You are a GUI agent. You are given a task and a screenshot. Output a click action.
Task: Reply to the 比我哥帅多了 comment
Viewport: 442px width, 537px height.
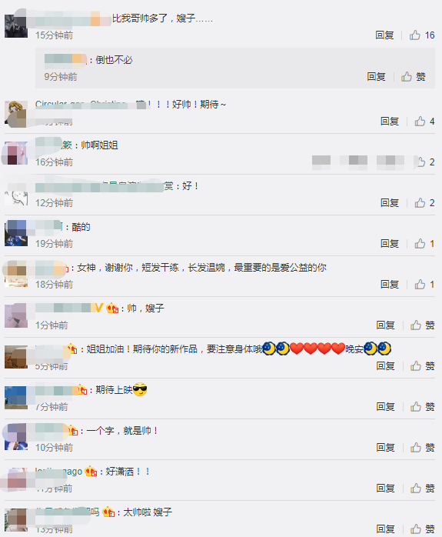pos(384,35)
